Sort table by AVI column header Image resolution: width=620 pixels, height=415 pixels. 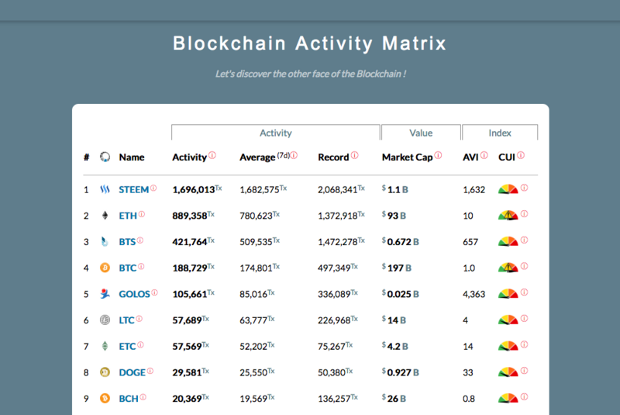(x=471, y=157)
